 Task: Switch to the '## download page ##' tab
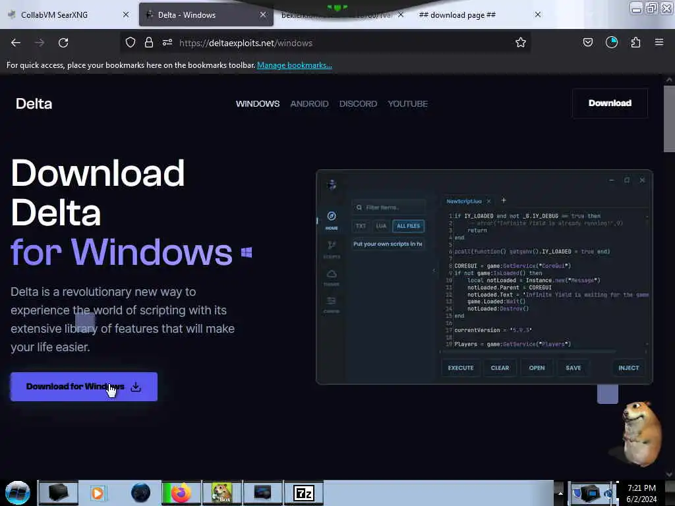(477, 14)
